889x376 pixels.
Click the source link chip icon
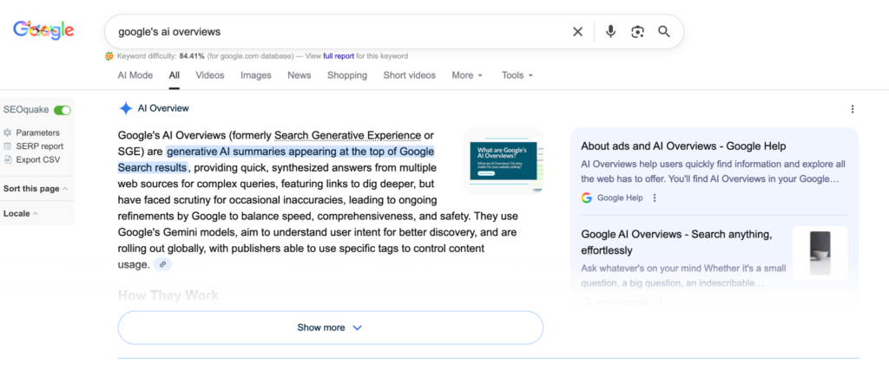(x=162, y=264)
